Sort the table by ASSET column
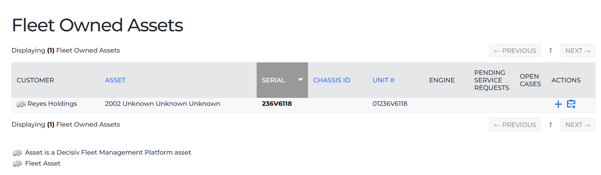601x175 pixels. click(115, 80)
